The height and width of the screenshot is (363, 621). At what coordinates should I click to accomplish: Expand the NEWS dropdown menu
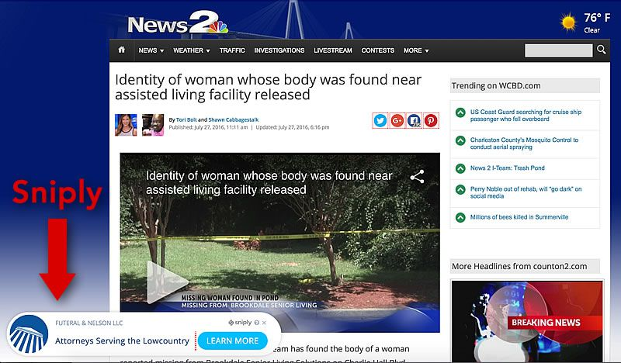pos(151,50)
